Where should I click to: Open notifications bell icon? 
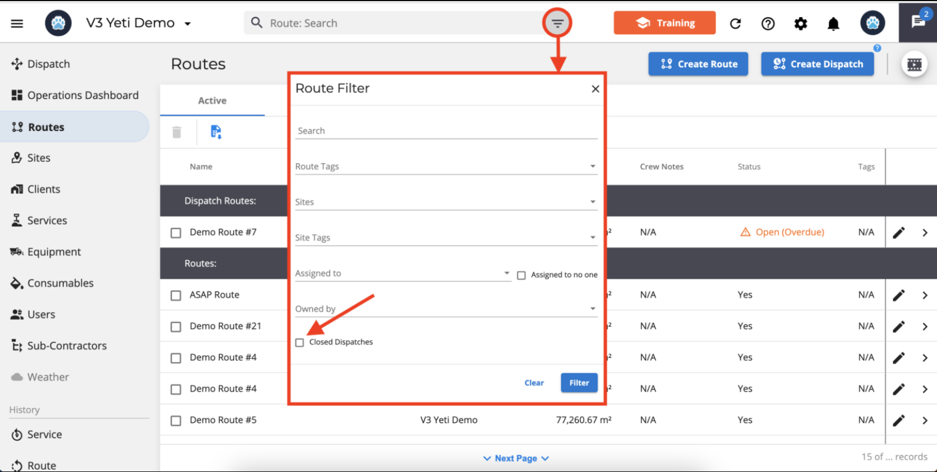tap(833, 24)
